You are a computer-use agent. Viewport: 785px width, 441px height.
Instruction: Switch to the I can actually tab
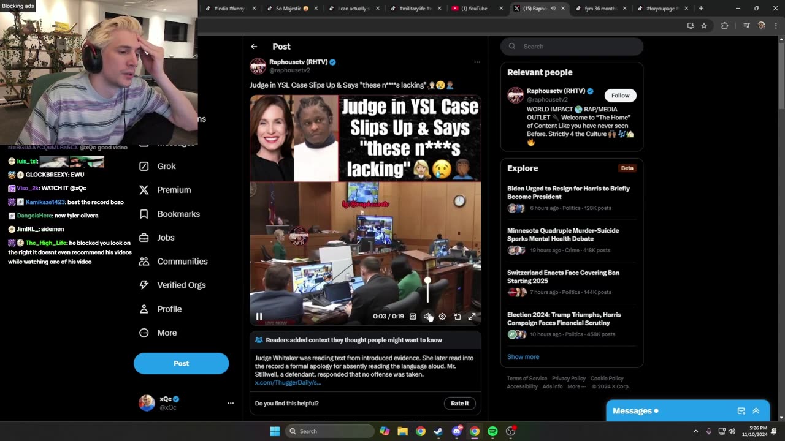[x=353, y=9]
